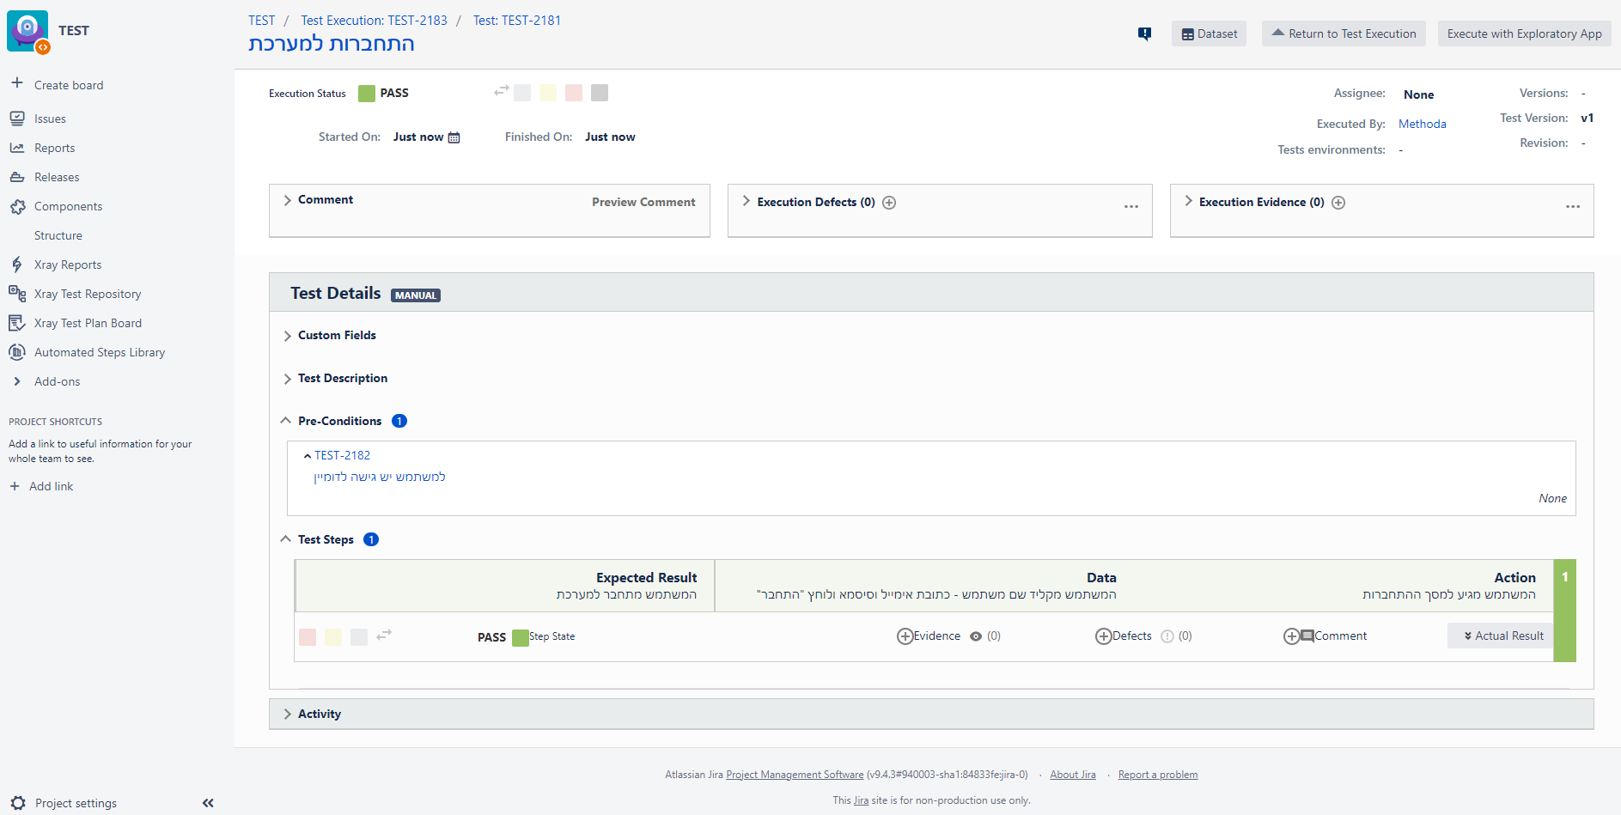Click the Dataset button

(x=1209, y=33)
